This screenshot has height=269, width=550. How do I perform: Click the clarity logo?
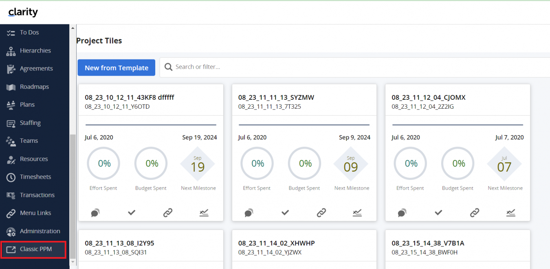pos(23,12)
